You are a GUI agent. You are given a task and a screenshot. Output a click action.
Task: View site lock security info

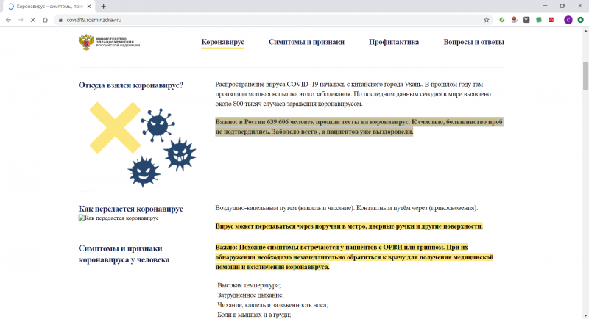[x=60, y=20]
